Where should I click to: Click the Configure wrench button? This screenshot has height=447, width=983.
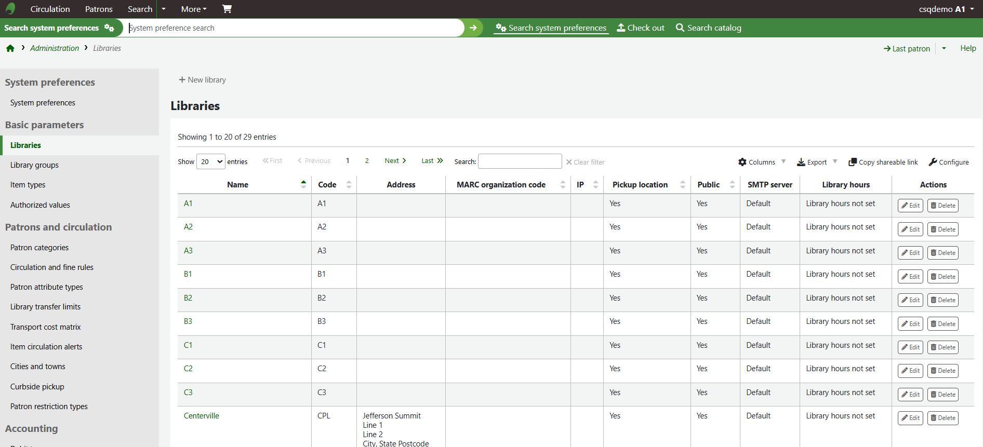[x=949, y=162]
